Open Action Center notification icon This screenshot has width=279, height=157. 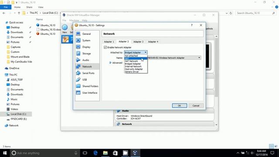[x=272, y=153]
